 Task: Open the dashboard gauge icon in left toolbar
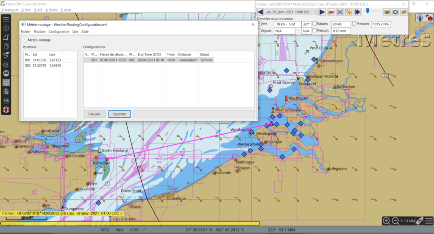click(6, 73)
